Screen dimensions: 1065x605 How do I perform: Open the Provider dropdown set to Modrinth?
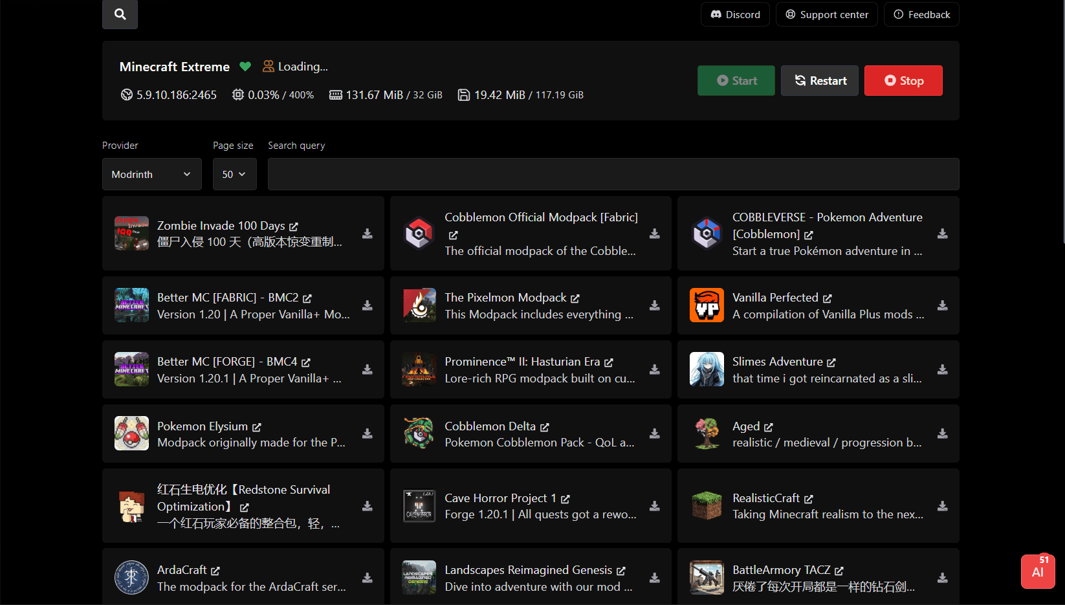click(152, 174)
